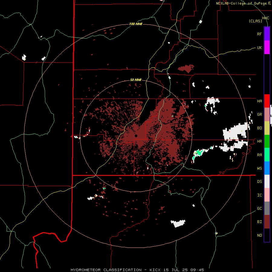
Task: Click the radar site center dot
Action: pyautogui.click(x=136, y=136)
